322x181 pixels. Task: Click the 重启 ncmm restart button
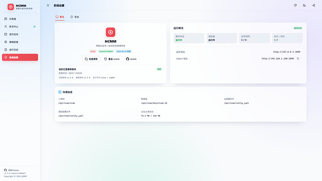(112, 59)
